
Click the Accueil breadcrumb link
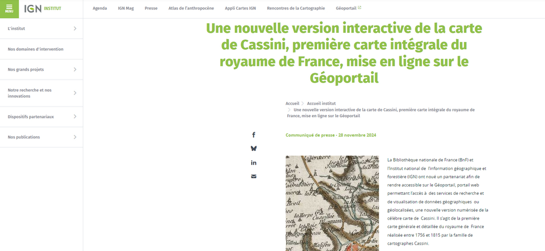292,103
